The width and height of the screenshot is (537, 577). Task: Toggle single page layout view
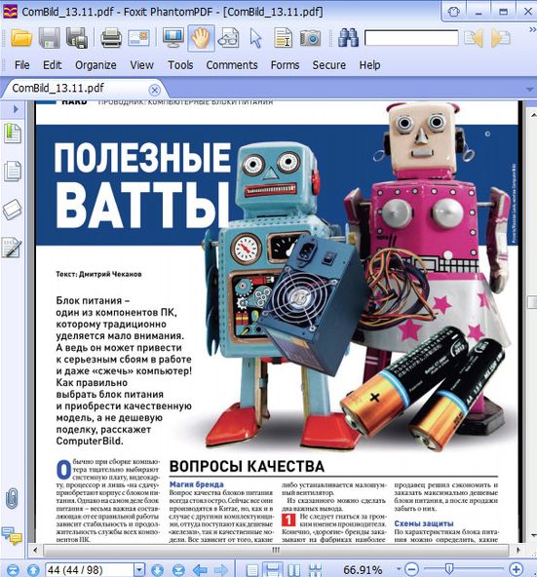coord(252,570)
